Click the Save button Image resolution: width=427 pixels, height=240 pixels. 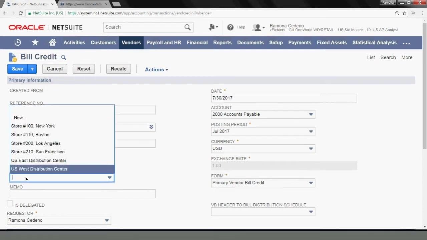17,69
